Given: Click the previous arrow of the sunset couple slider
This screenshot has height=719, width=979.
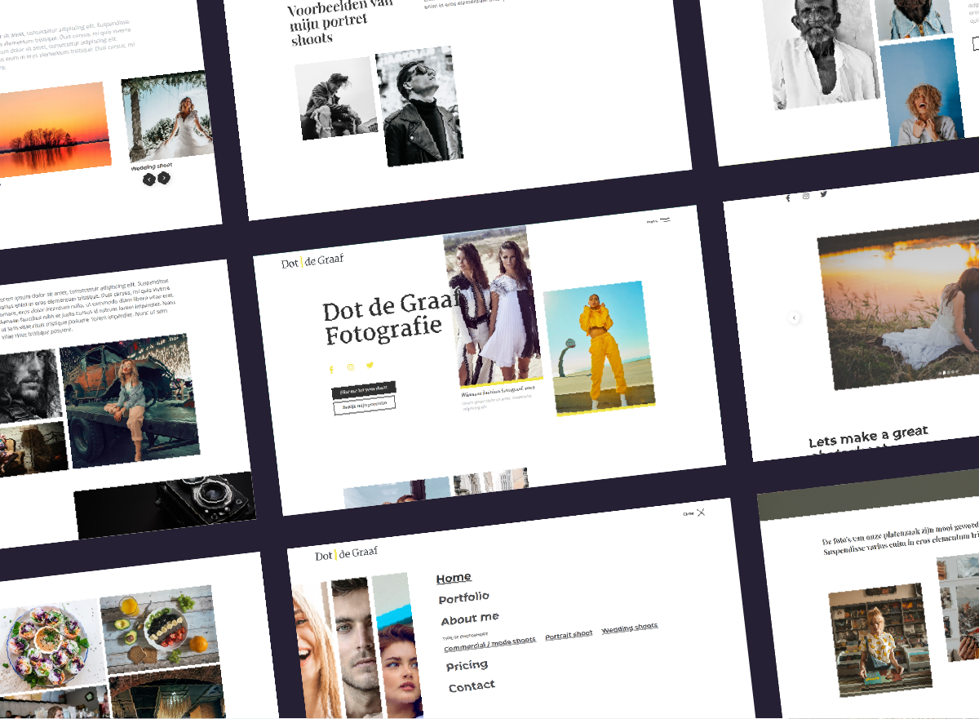Looking at the screenshot, I should (795, 317).
